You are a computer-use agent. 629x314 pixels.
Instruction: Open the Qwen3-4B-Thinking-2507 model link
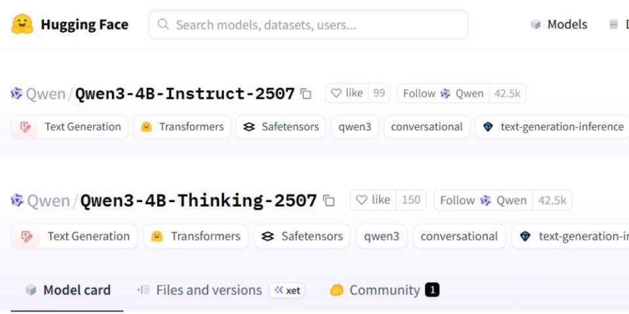point(198,200)
